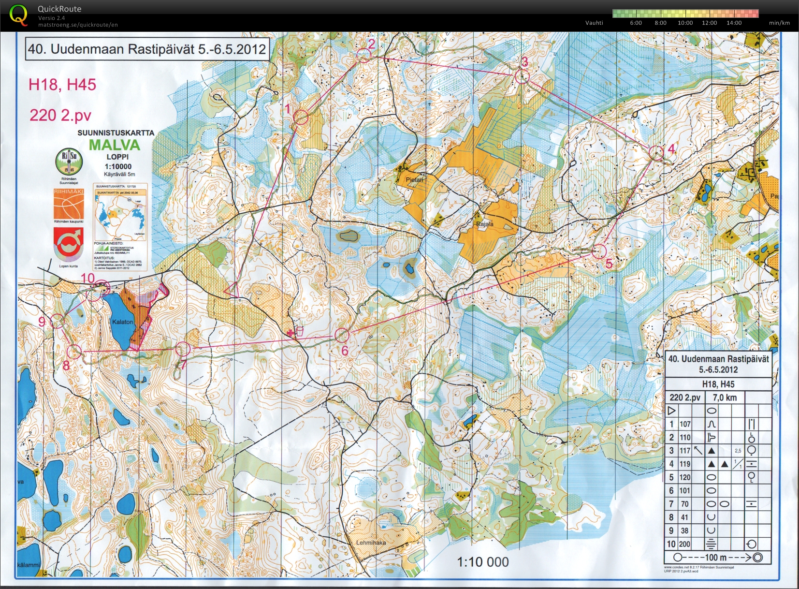Click the 'Pietari' place name
Viewport: 799px width, 589px height.
pos(414,180)
